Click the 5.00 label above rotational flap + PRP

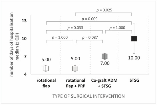click(75, 59)
